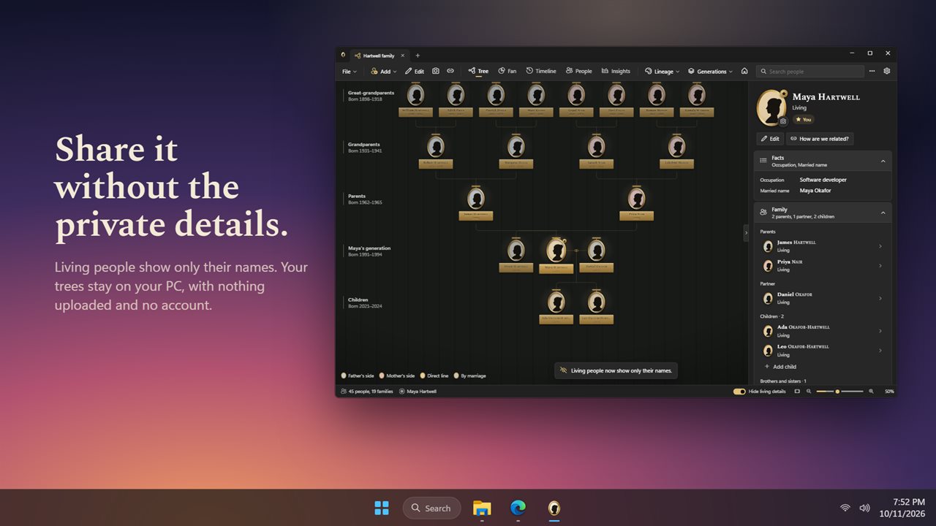Viewport: 936px width, 526px height.
Task: Launch Microsoft Edge from the taskbar
Action: click(518, 508)
